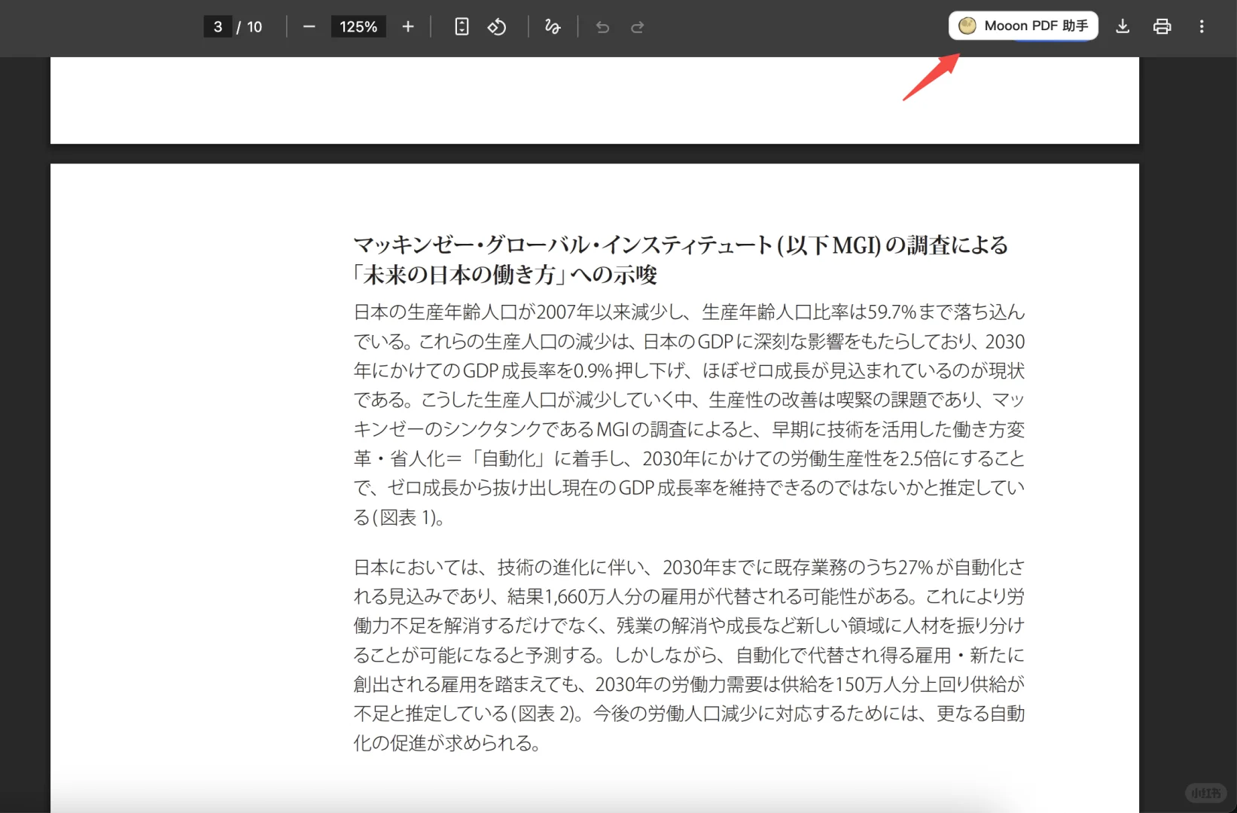Undo the last annotation
The width and height of the screenshot is (1237, 813).
(602, 26)
